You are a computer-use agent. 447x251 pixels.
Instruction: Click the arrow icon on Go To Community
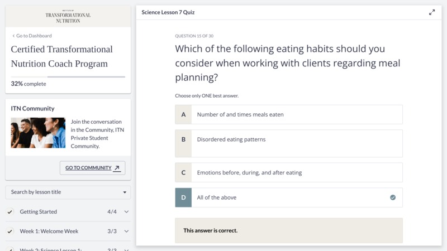point(117,168)
